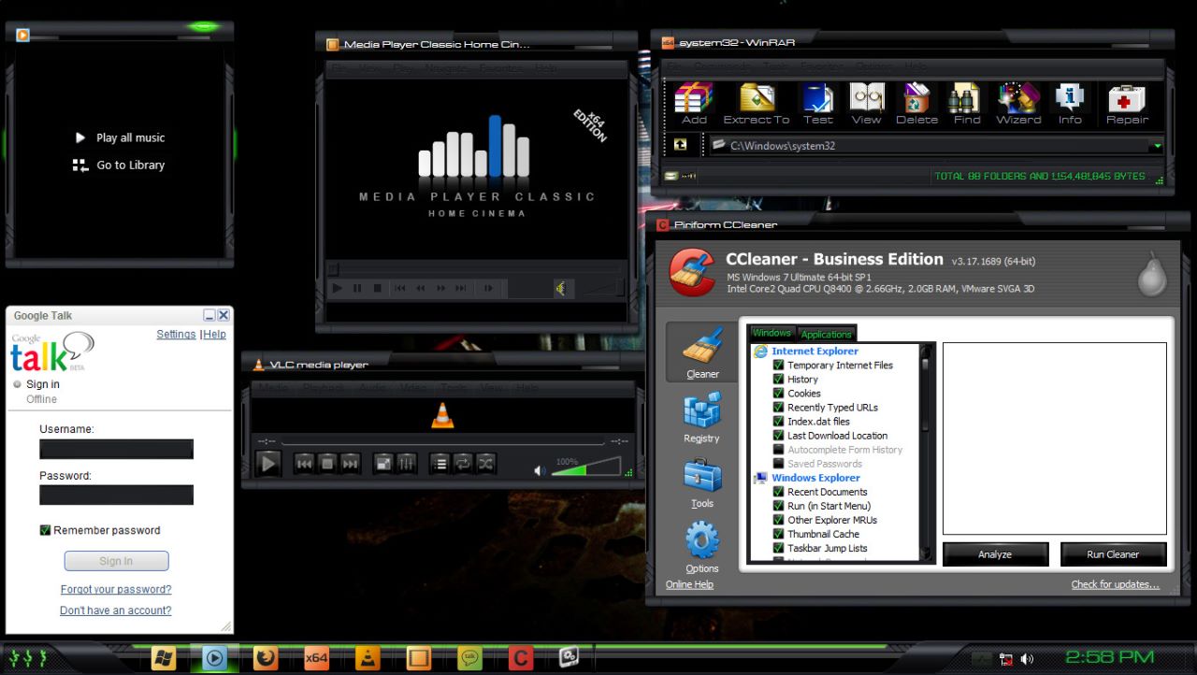The height and width of the screenshot is (675, 1197).
Task: Toggle Last Download Location checkbox
Action: pyautogui.click(x=778, y=436)
